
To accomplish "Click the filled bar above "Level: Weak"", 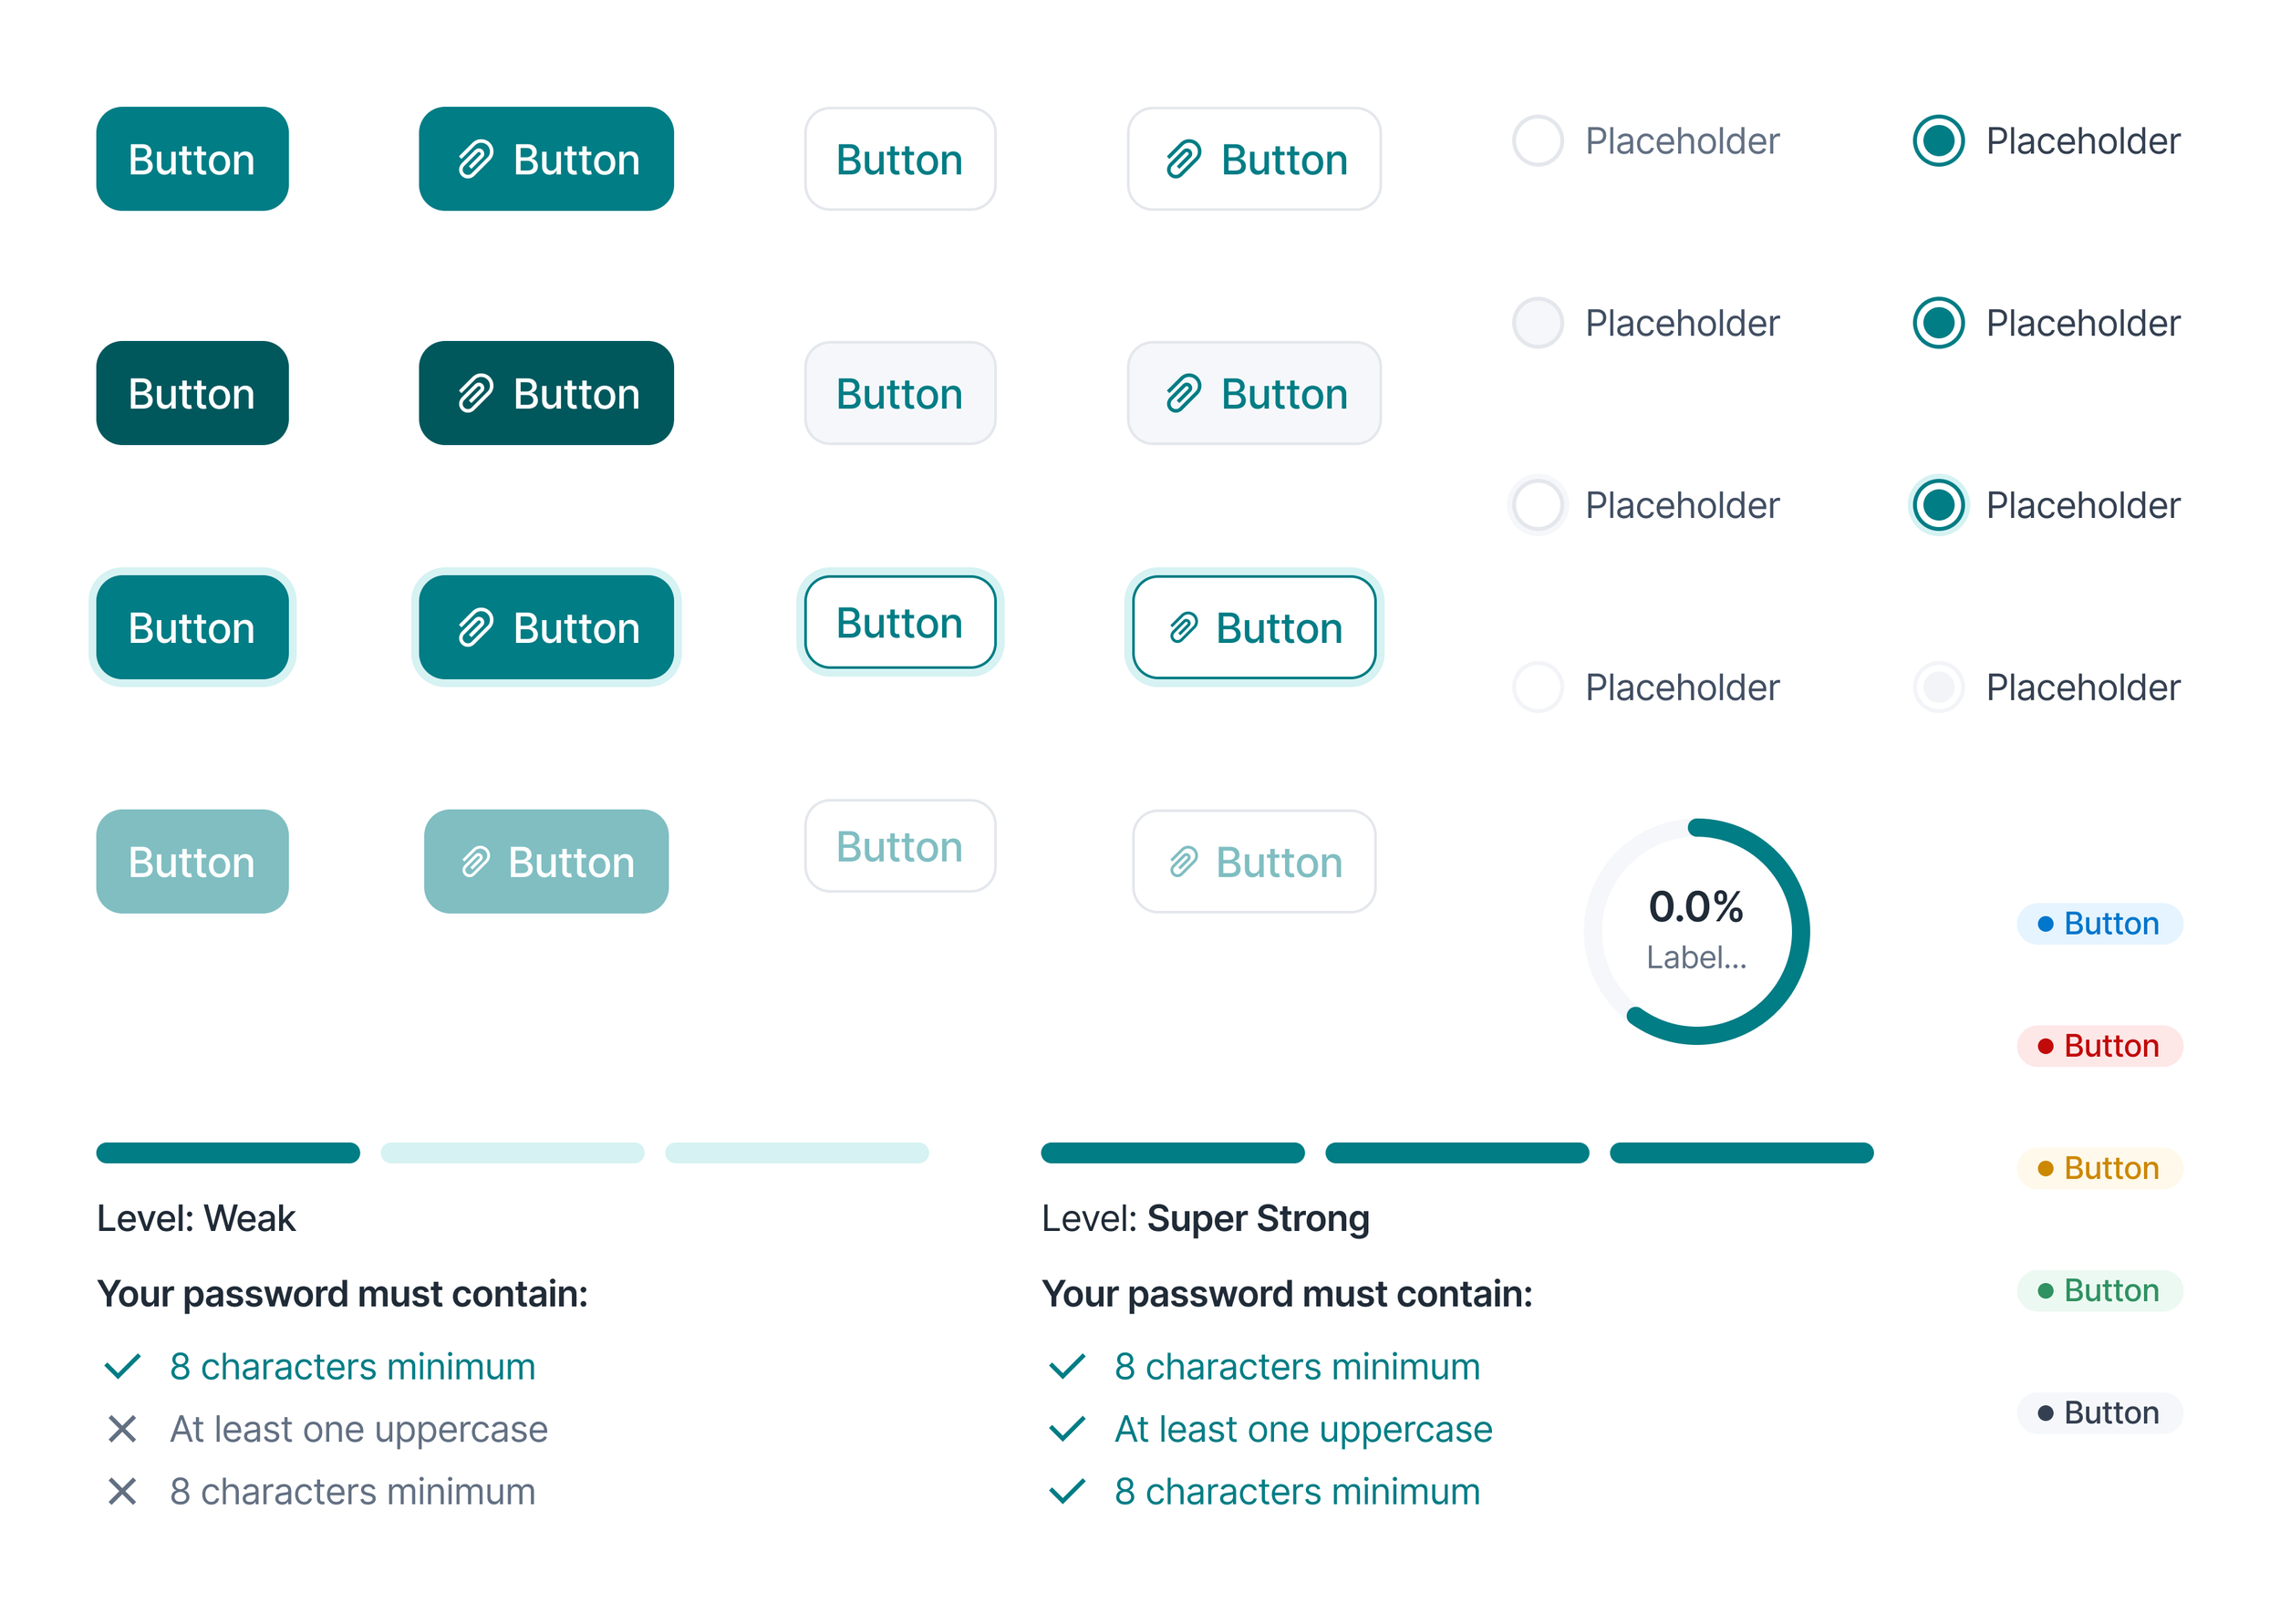I will pyautogui.click(x=228, y=1153).
